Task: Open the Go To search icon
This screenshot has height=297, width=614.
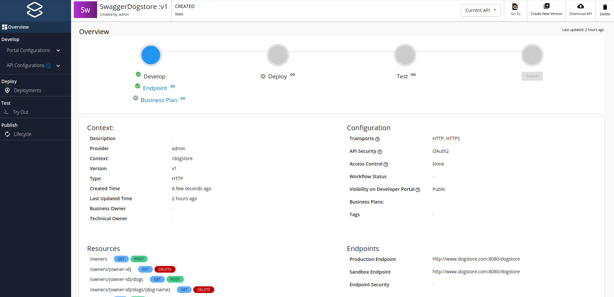Action: [515, 7]
